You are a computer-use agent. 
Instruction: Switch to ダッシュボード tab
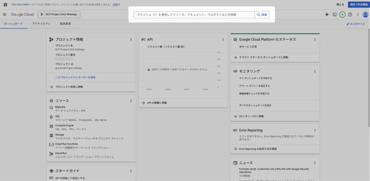click(13, 24)
